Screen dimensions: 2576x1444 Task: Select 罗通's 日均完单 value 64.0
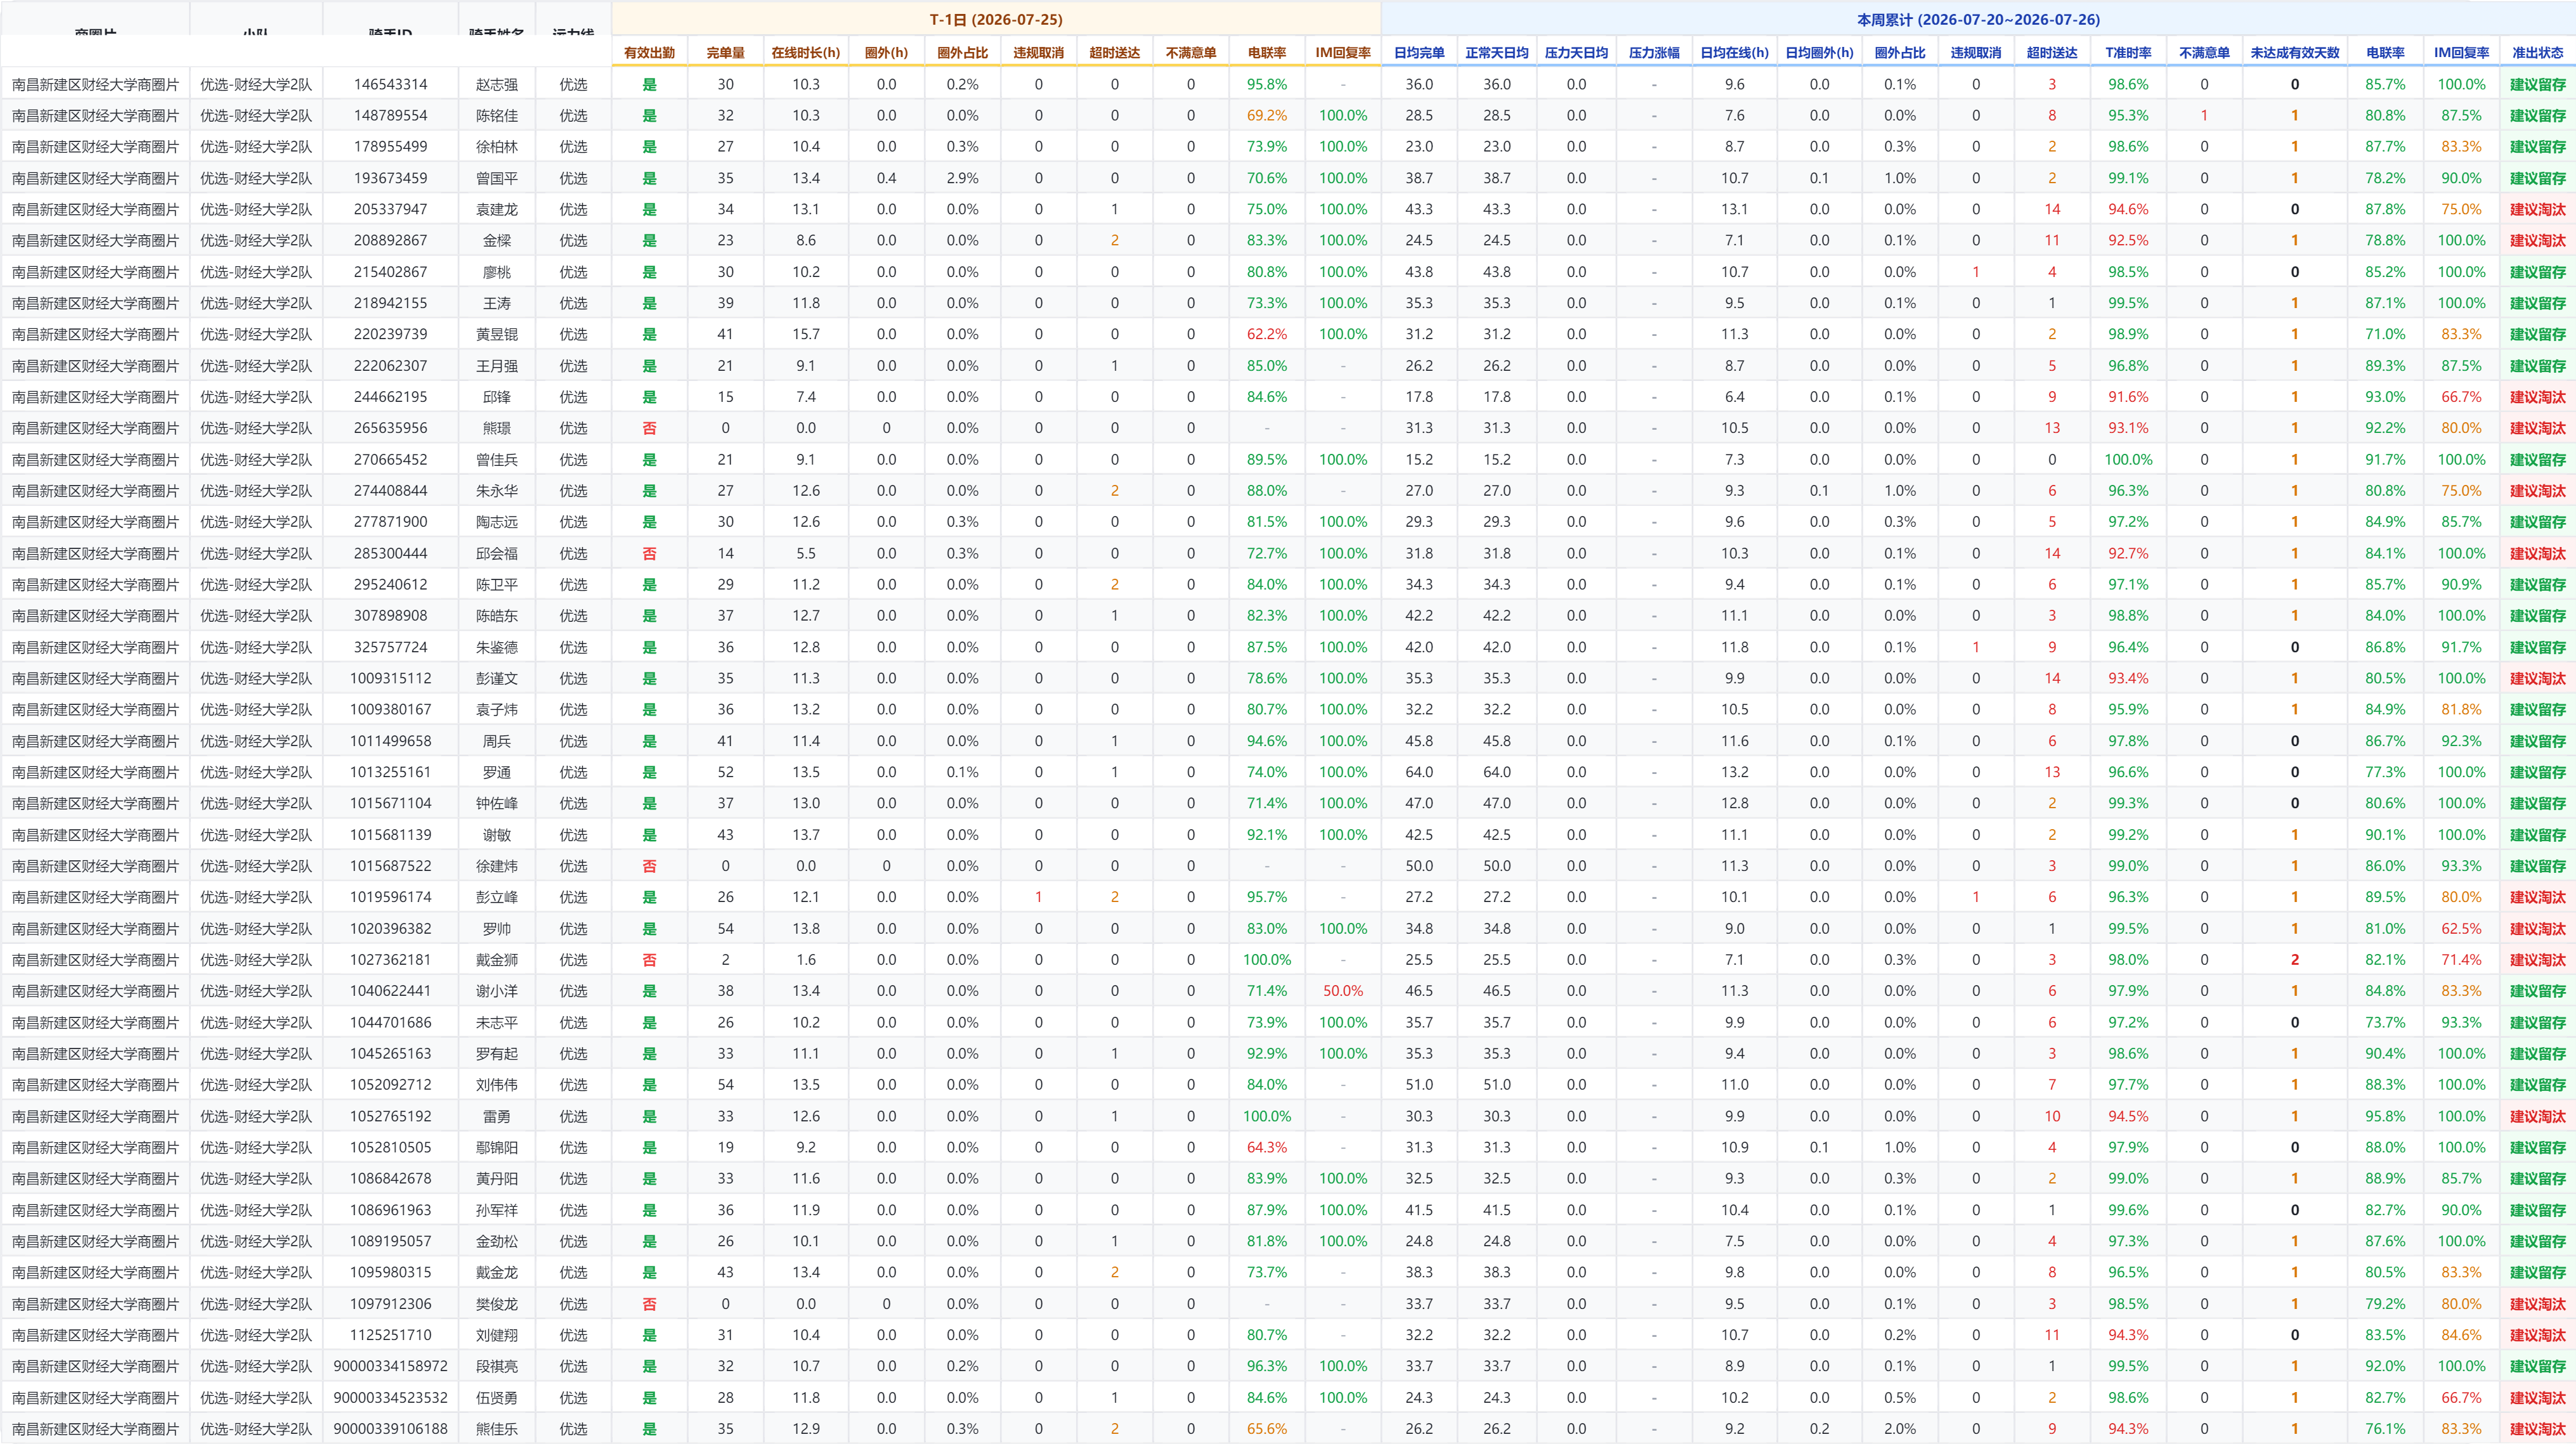click(1419, 773)
